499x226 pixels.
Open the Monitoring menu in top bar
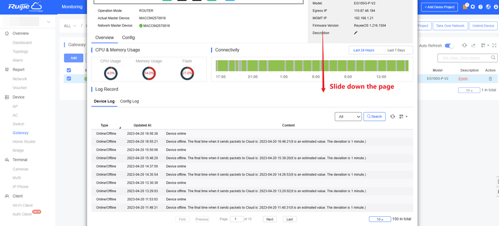click(x=72, y=7)
